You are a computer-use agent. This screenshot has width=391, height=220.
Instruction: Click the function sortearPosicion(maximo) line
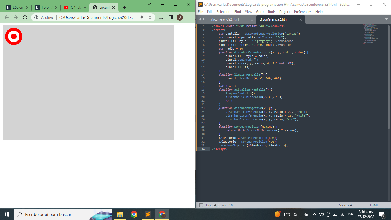pyautogui.click(x=248, y=127)
